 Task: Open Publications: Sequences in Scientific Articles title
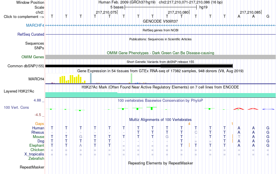(160, 39)
